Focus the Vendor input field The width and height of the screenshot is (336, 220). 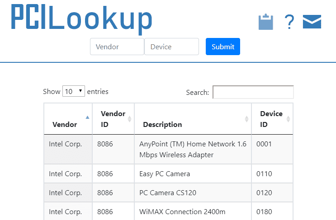(x=117, y=47)
